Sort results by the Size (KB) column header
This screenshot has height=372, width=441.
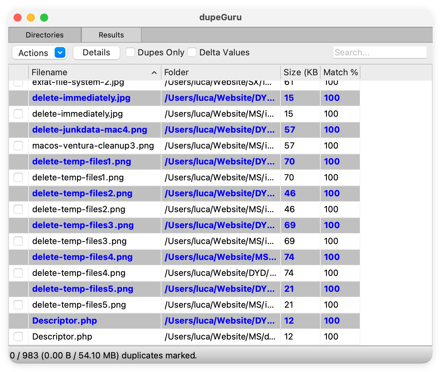pos(300,72)
